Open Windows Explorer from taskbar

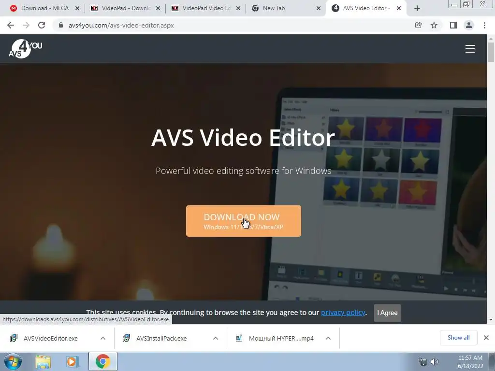tap(43, 362)
